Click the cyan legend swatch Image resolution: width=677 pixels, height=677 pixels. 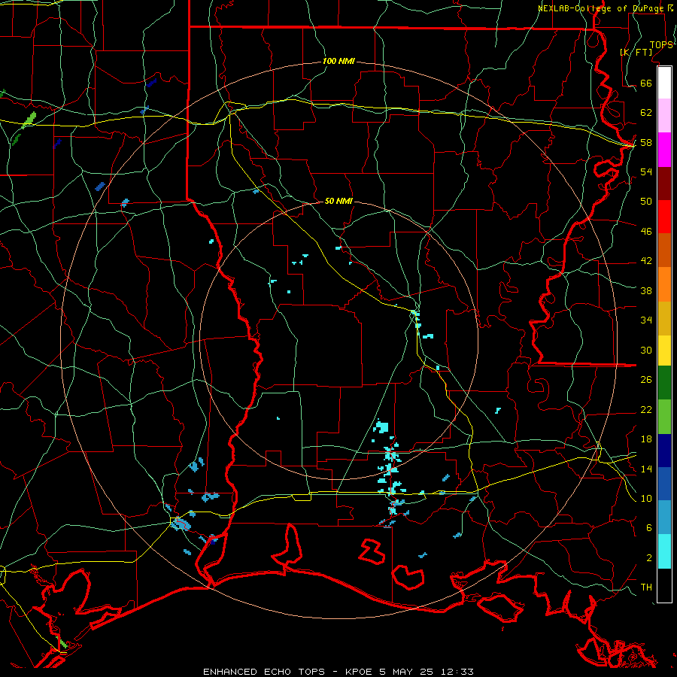click(x=664, y=551)
